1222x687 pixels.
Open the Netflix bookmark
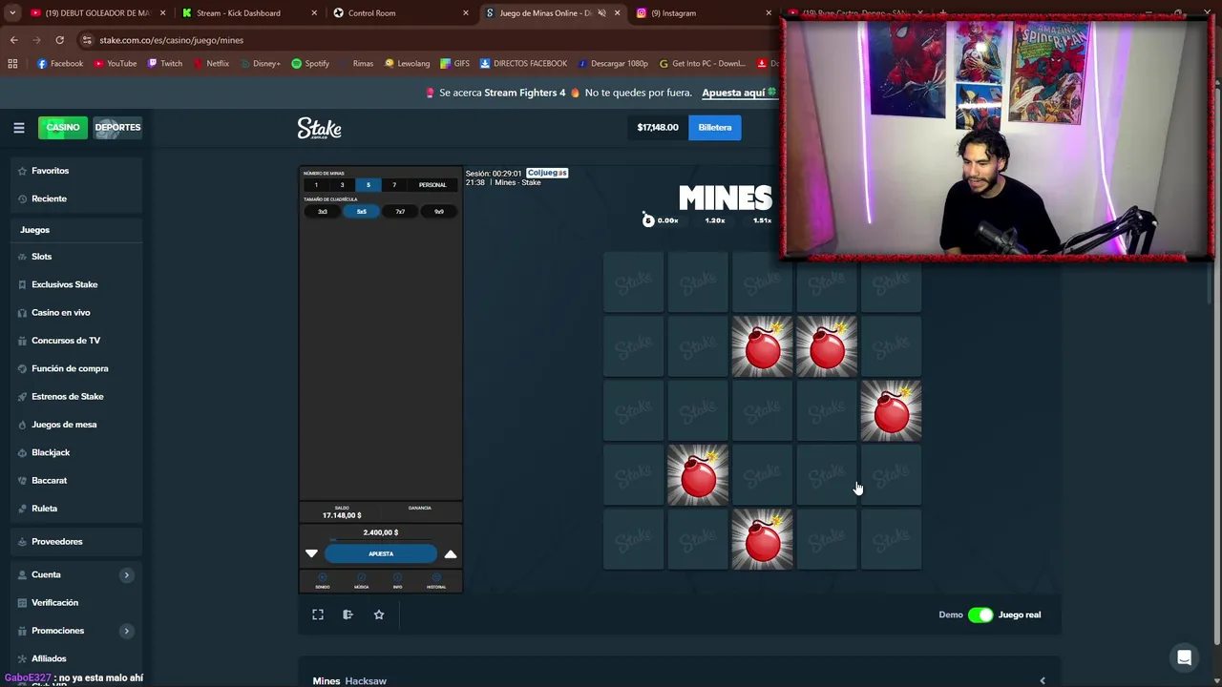click(x=211, y=63)
